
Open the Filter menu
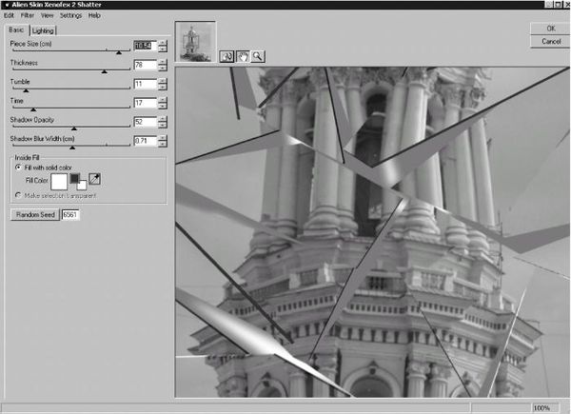(27, 16)
